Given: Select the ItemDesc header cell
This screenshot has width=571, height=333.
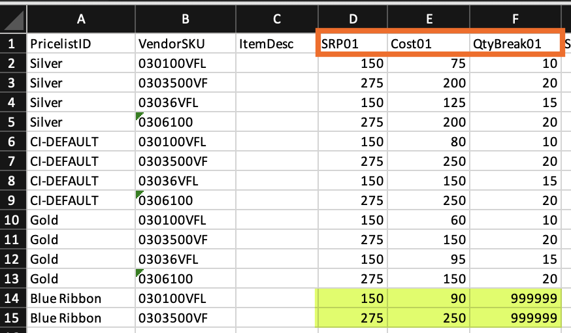Looking at the screenshot, I should click(276, 44).
